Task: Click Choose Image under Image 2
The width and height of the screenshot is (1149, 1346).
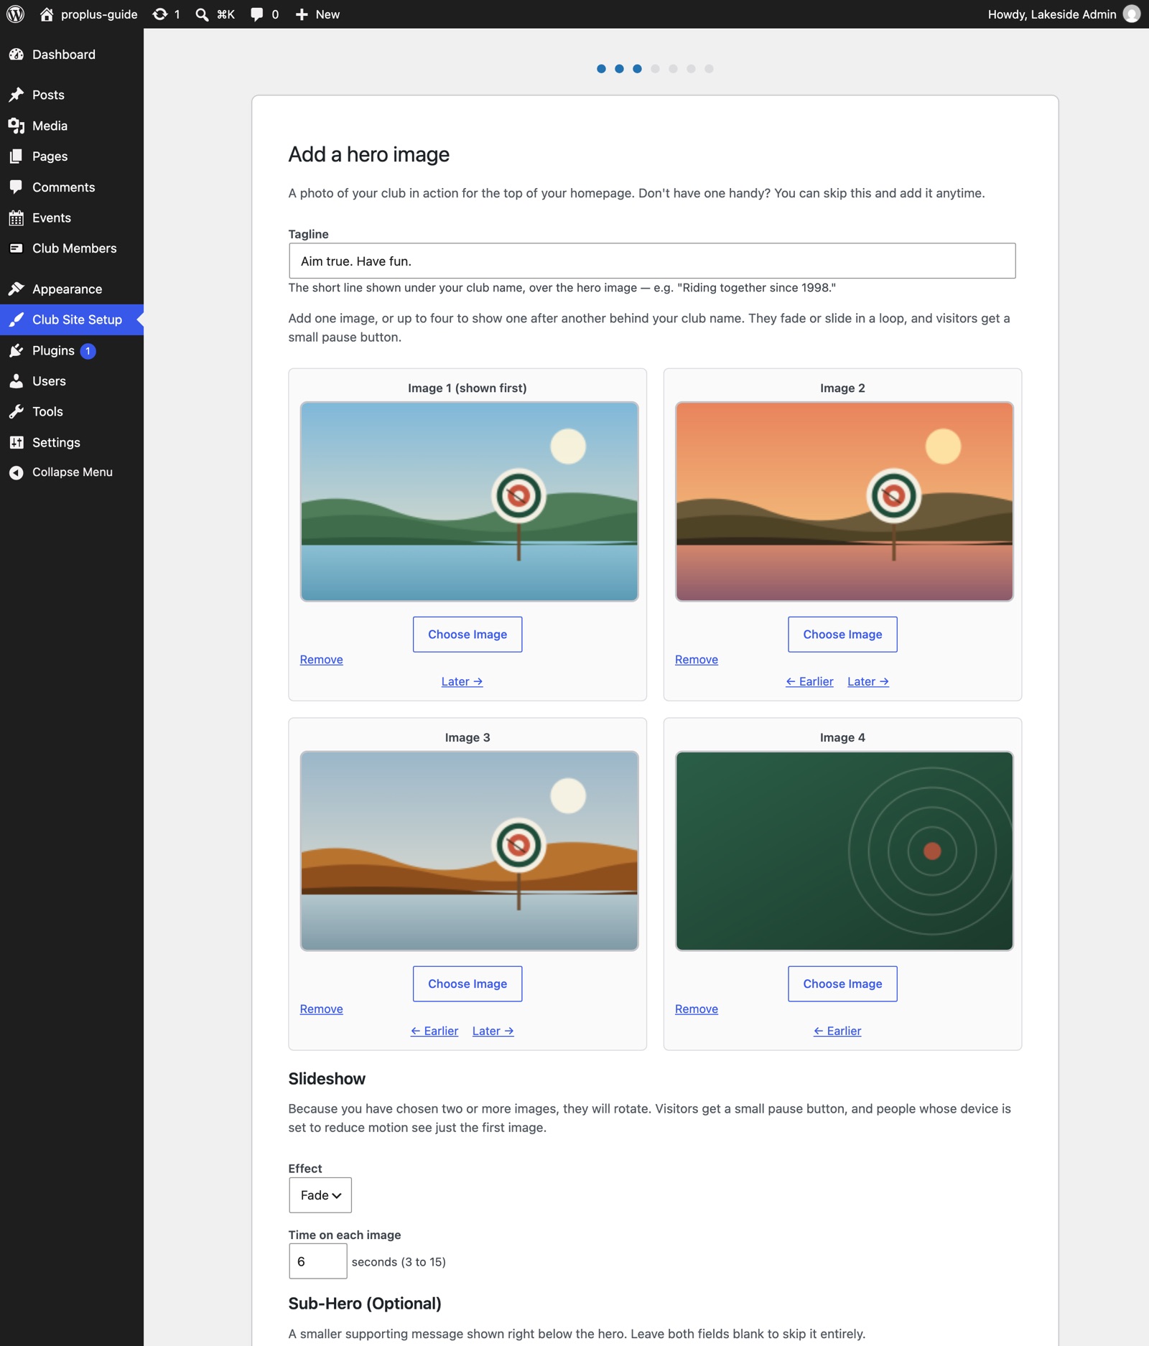Action: (x=842, y=635)
